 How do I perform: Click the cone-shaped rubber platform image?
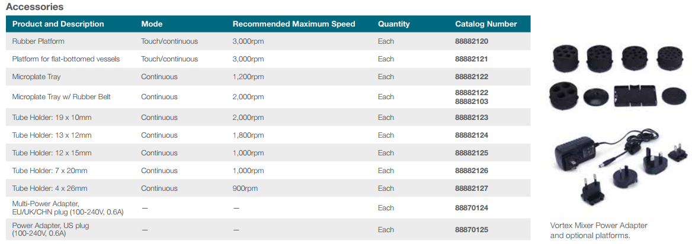(594, 96)
